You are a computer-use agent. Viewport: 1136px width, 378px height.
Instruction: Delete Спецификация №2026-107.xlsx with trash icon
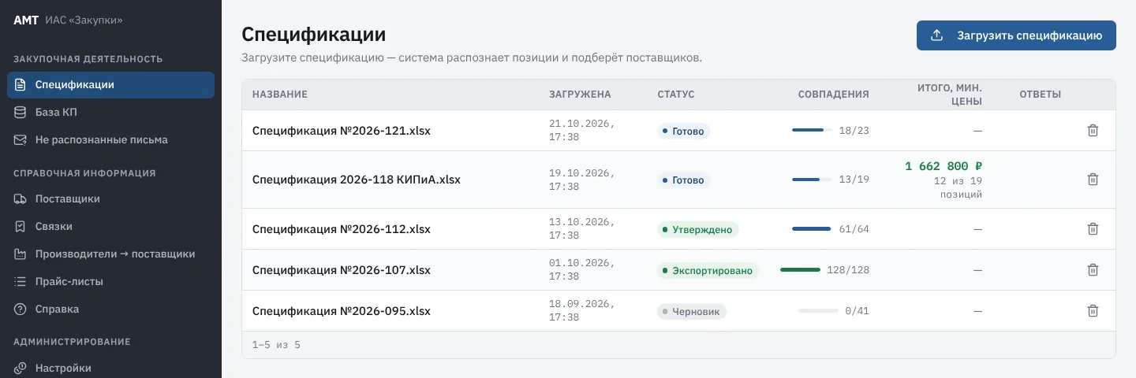(1093, 270)
